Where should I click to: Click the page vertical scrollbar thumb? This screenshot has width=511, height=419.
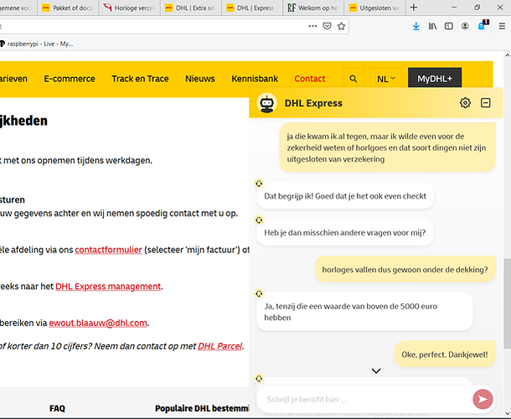(x=507, y=303)
